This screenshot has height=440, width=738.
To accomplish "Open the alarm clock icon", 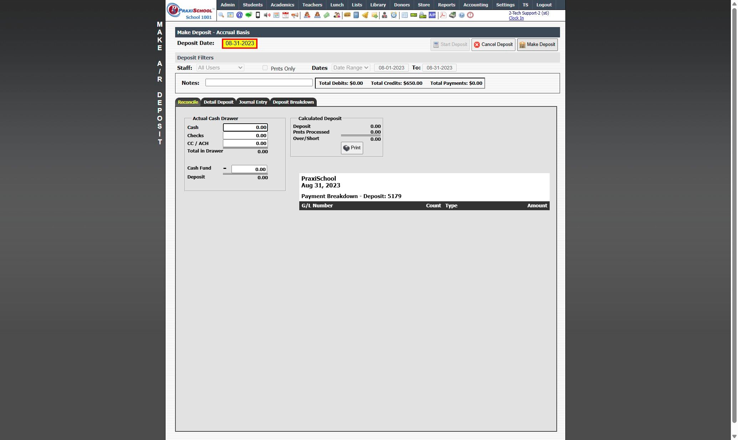I will point(394,15).
